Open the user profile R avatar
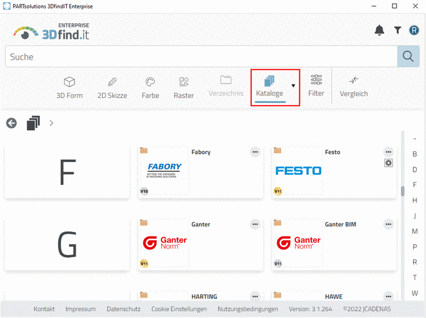The height and width of the screenshot is (318, 426). 414,31
